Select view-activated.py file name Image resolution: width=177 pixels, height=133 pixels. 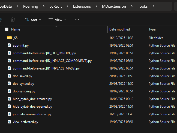(26, 122)
